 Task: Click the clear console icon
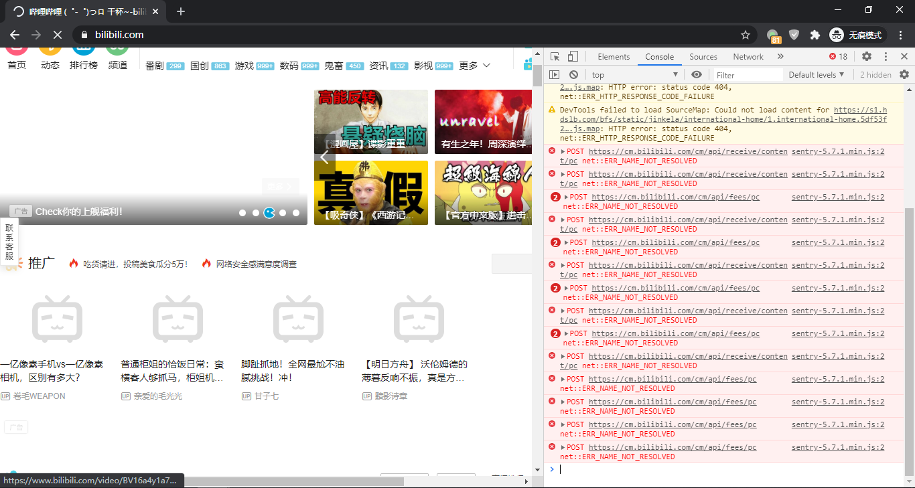pyautogui.click(x=574, y=74)
